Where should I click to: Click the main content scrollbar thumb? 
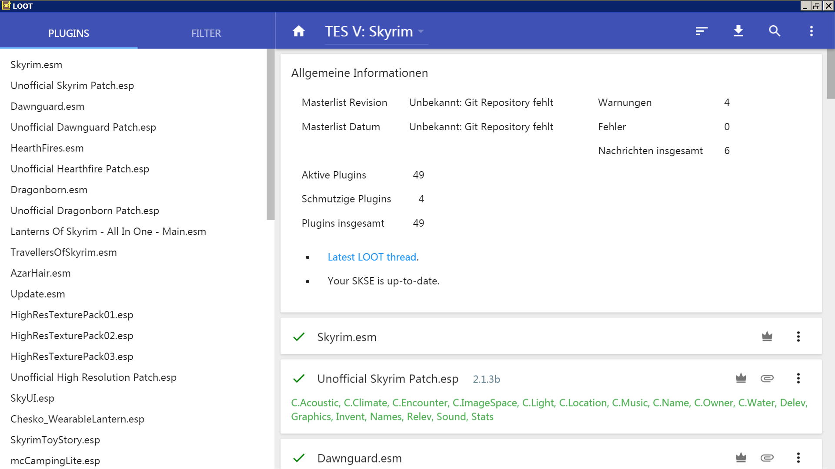coord(831,74)
